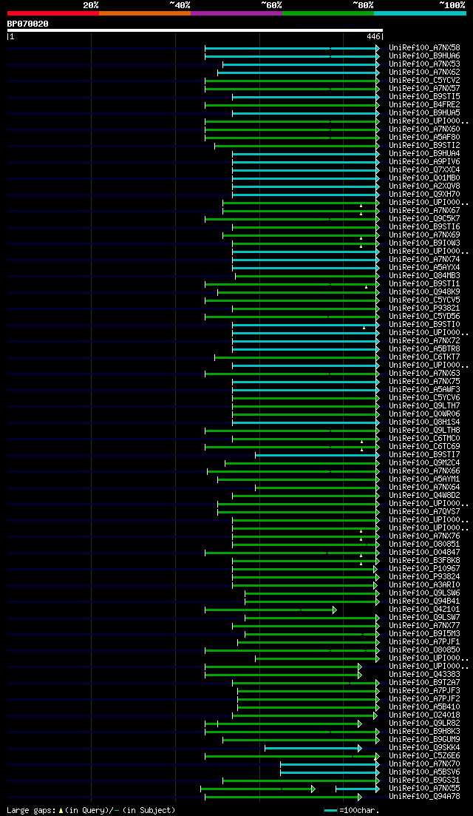Select the UniRef100_Q84MB3 label
This screenshot has width=473, height=816.
coord(424,276)
